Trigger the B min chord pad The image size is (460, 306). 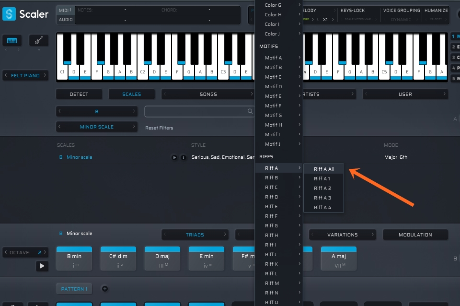(74, 259)
